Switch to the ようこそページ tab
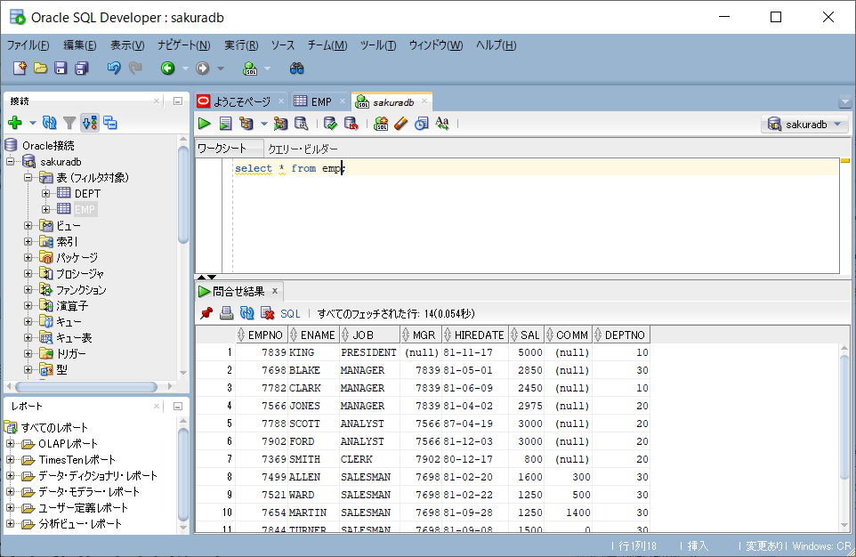The image size is (856, 557). [241, 101]
